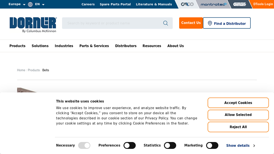This screenshot has height=154, width=274.
Task: Click the globe language icon
Action: (x=30, y=4)
